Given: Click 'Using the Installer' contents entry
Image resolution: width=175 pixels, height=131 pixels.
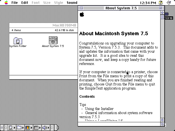Looking at the screenshot, I should click(99, 109).
